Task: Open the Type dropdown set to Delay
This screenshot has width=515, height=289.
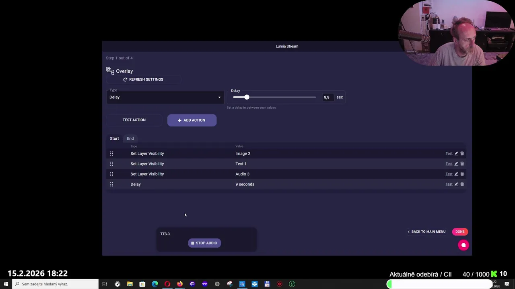Action: [x=165, y=97]
